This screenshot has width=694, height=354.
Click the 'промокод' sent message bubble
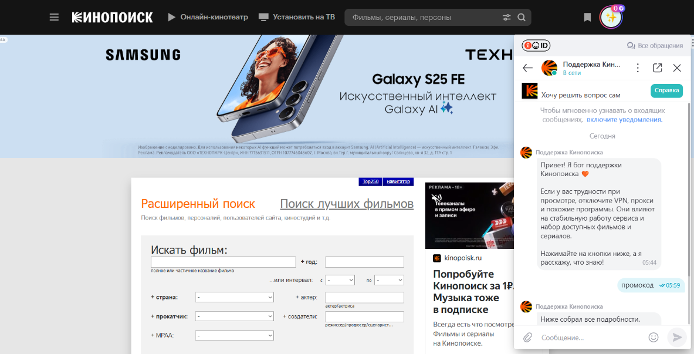[x=651, y=285]
